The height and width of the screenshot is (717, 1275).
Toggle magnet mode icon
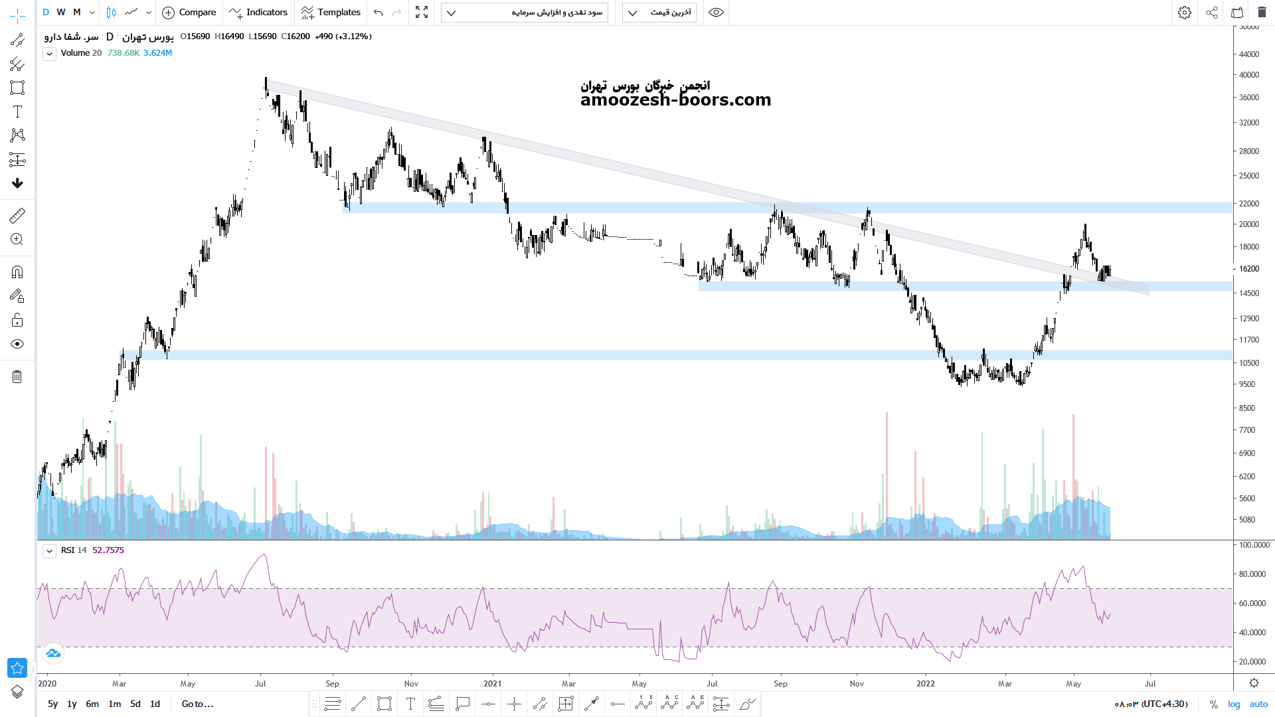17,272
